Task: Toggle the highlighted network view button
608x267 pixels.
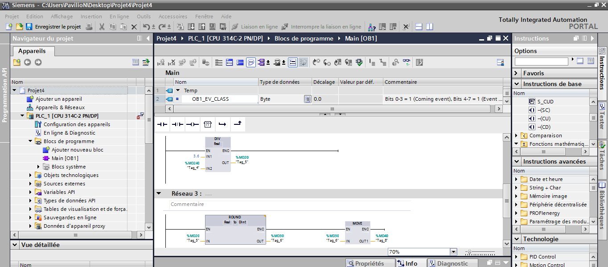Action: 292,62
